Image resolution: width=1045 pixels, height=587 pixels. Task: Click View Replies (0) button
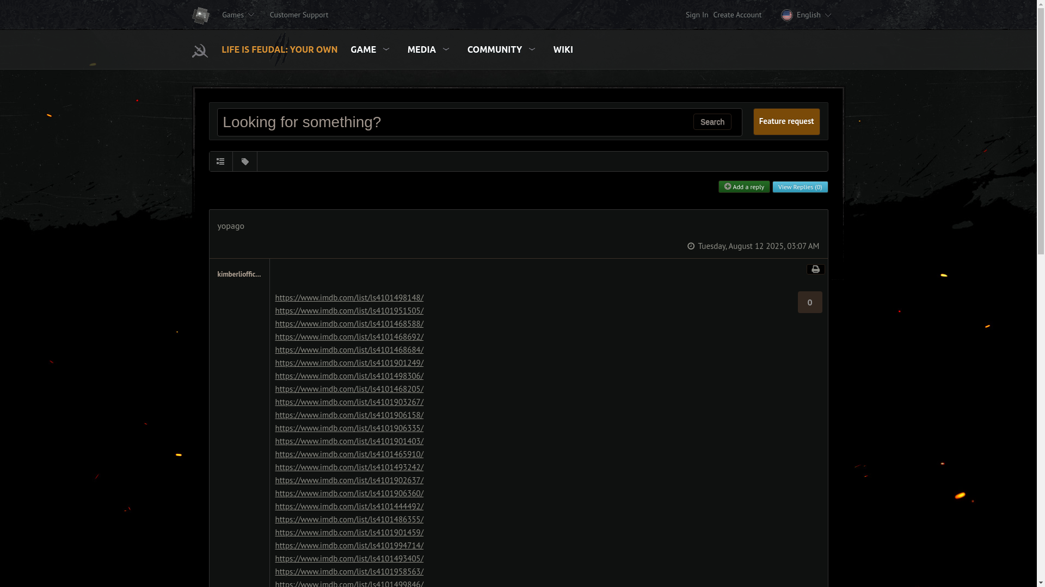click(800, 187)
